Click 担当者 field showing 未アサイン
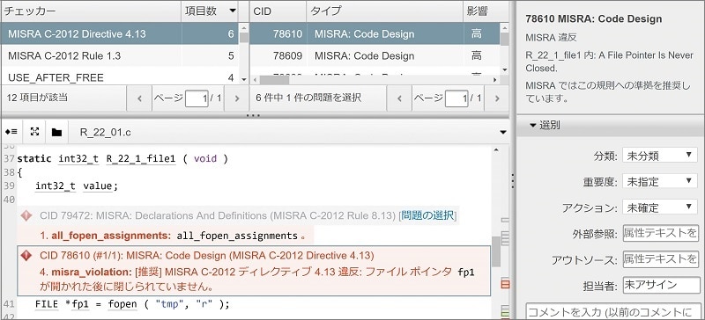The image size is (705, 320). point(662,286)
